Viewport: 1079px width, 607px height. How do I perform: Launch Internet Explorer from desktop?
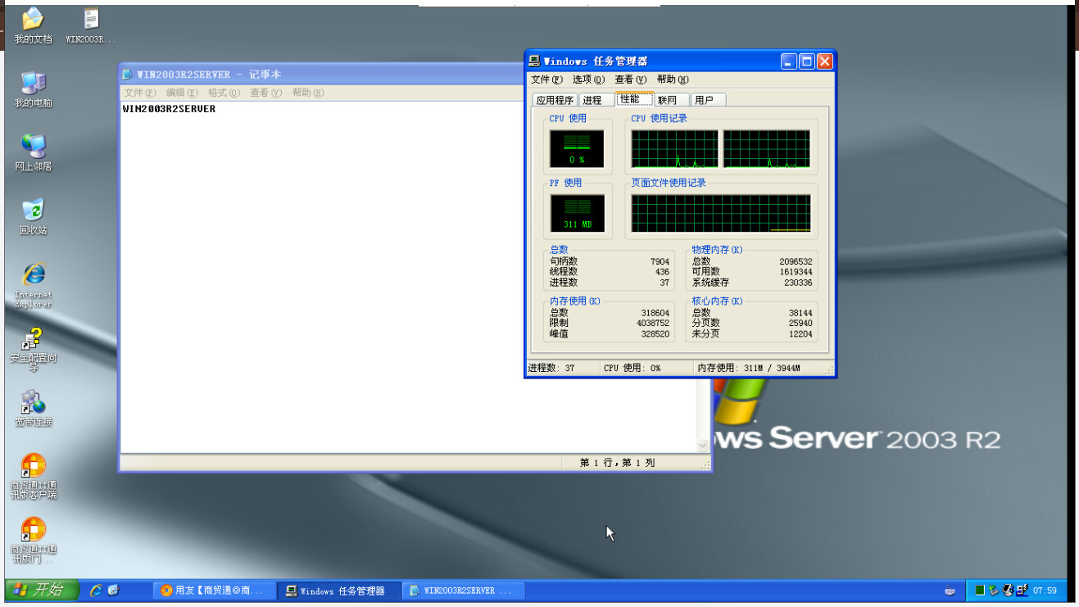(x=33, y=276)
